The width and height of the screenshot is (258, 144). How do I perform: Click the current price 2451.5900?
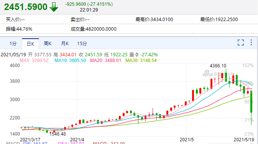[26, 7]
